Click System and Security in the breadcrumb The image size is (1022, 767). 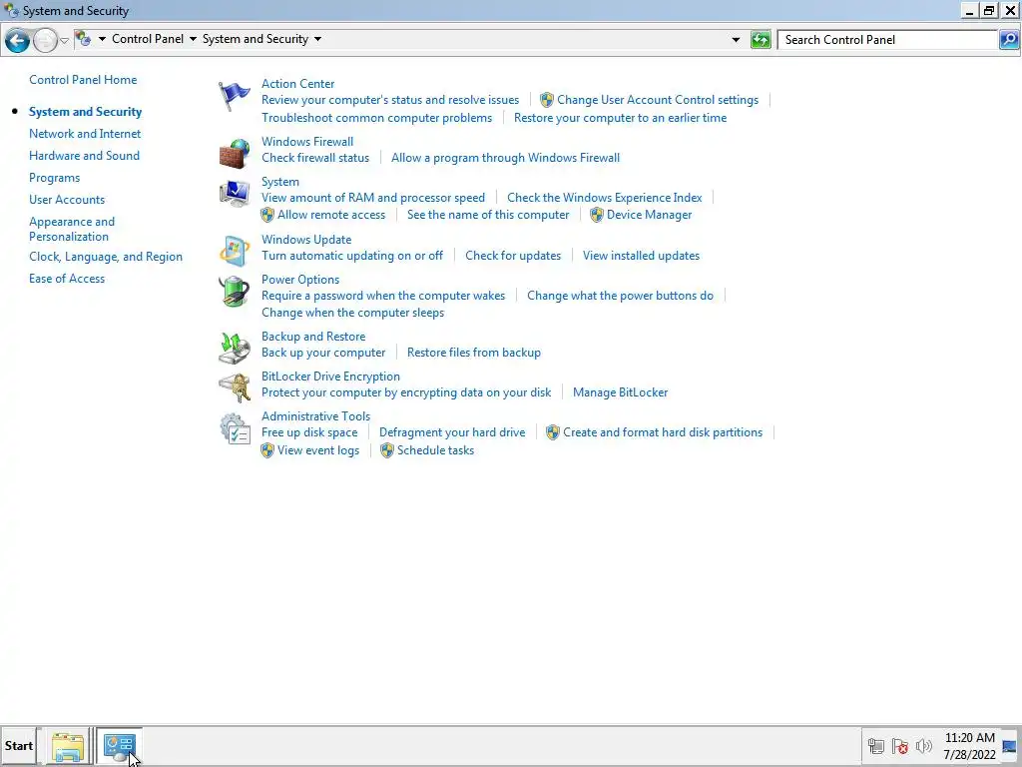[255, 39]
